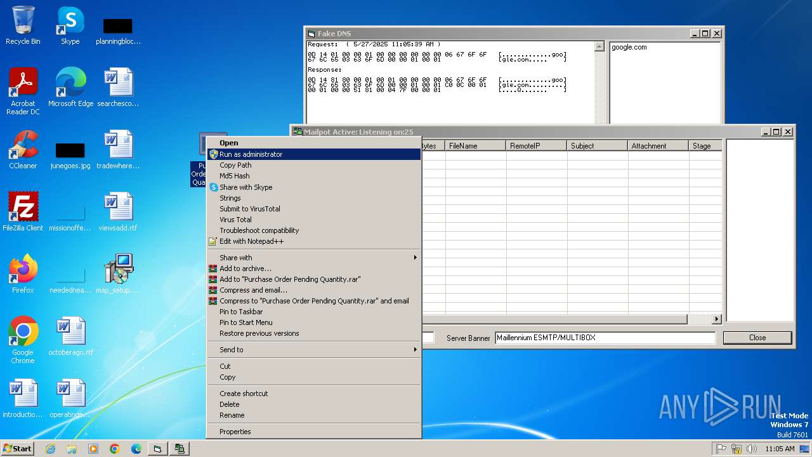Launch Microsoft Edge desktop shortcut
The height and width of the screenshot is (457, 812).
click(x=70, y=87)
